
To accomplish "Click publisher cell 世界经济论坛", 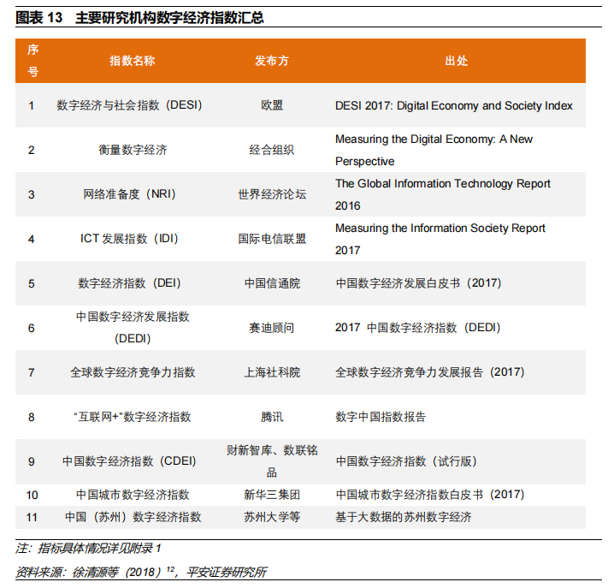I will coord(272,194).
